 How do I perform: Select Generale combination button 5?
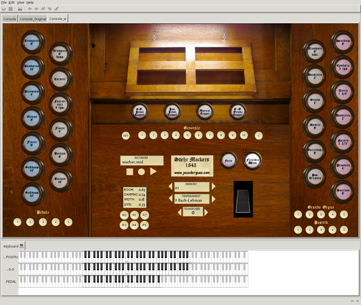click(187, 135)
